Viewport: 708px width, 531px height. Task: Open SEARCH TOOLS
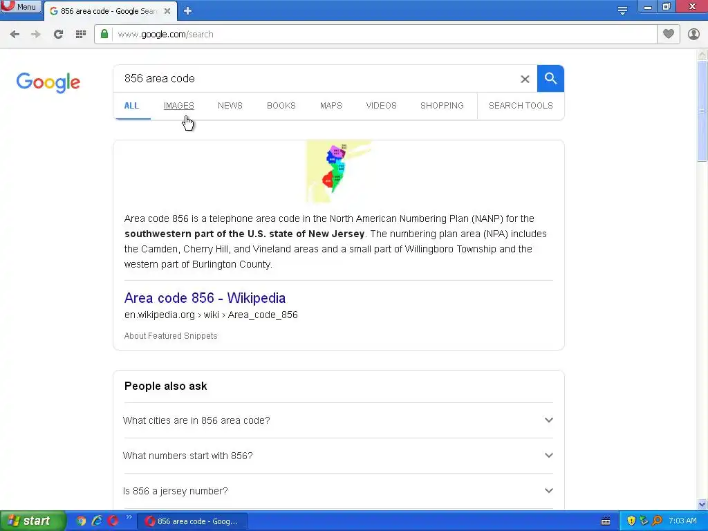pyautogui.click(x=521, y=106)
